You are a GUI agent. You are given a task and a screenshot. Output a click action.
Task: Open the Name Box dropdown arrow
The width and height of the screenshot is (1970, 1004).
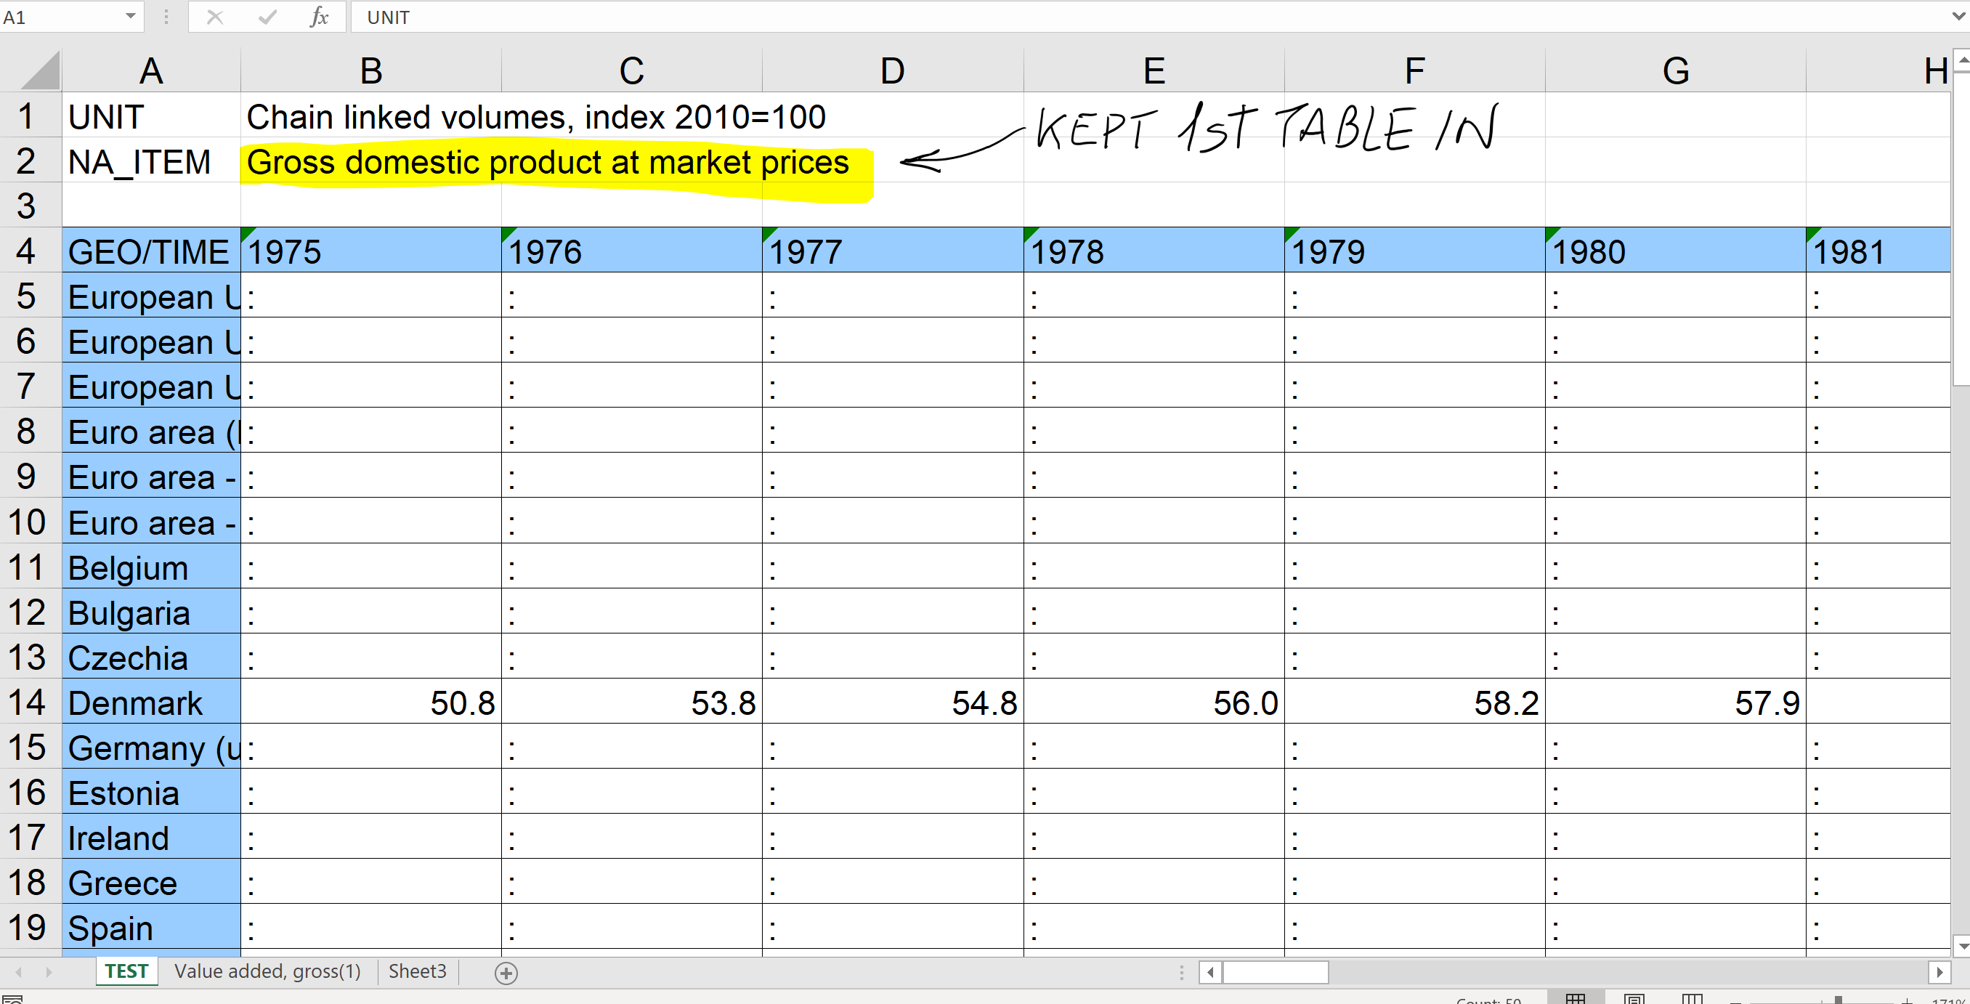pyautogui.click(x=130, y=17)
